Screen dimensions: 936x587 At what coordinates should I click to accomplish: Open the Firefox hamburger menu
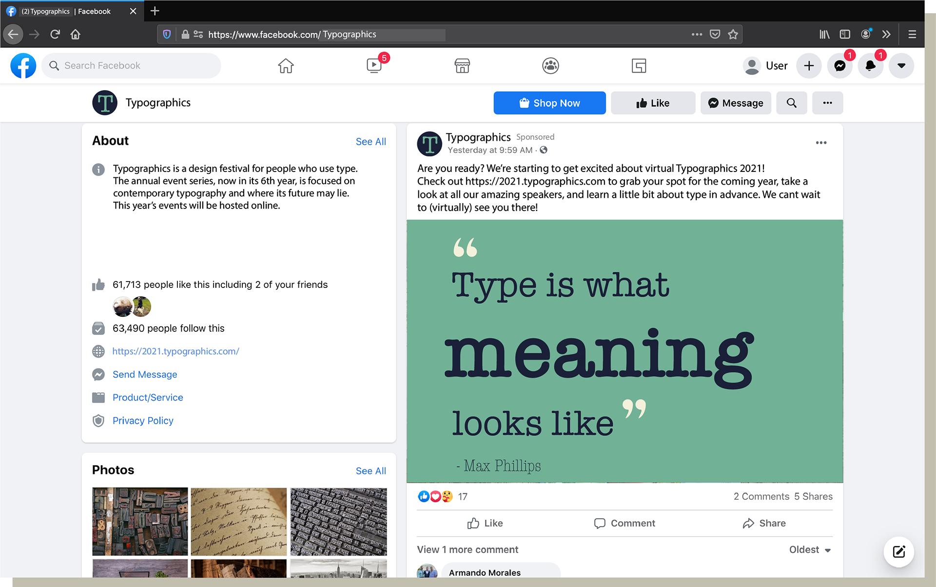[x=912, y=34]
